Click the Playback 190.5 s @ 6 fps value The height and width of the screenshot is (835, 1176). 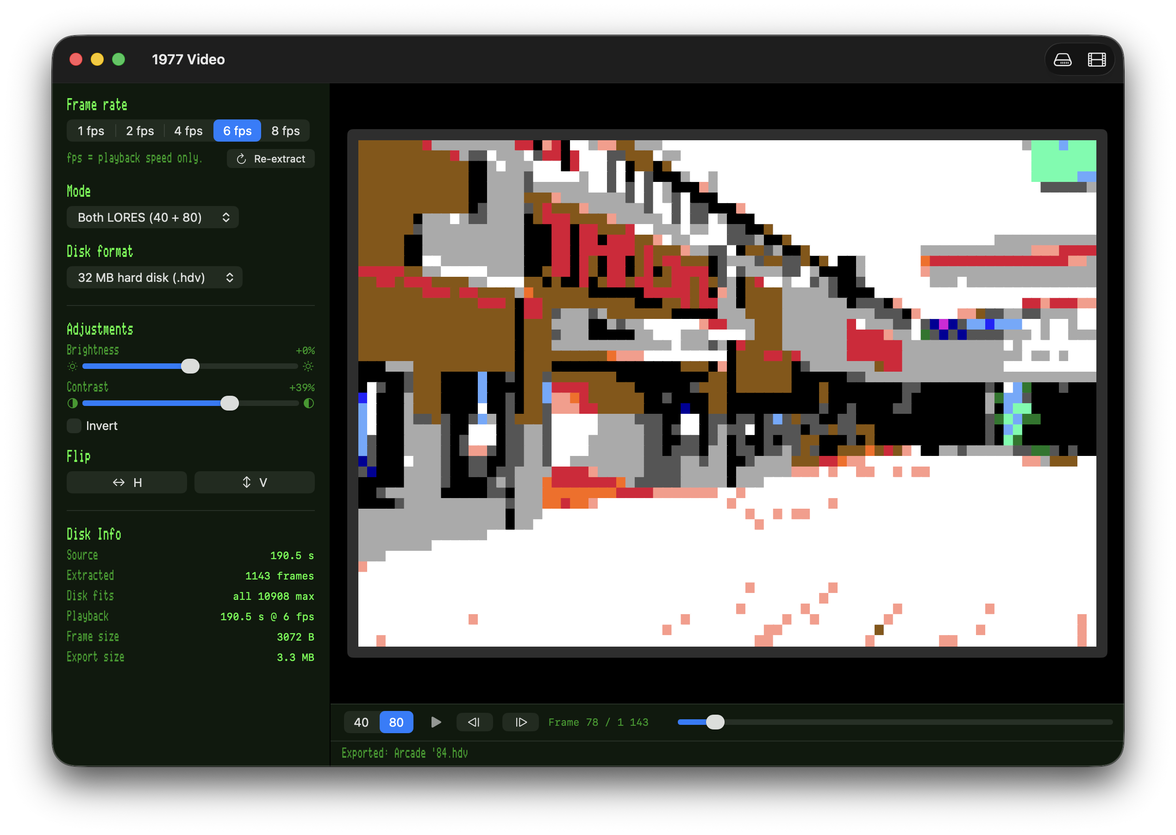(267, 617)
